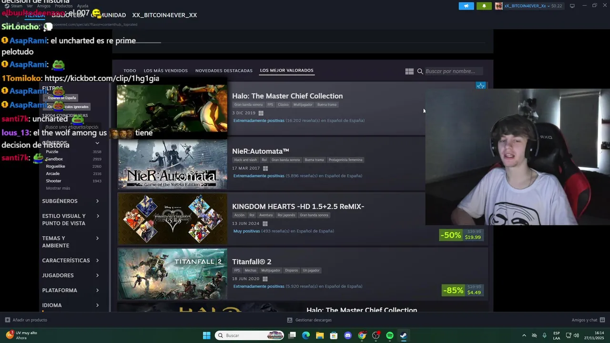Open Halo: The Master Chief Collection title

point(287,96)
